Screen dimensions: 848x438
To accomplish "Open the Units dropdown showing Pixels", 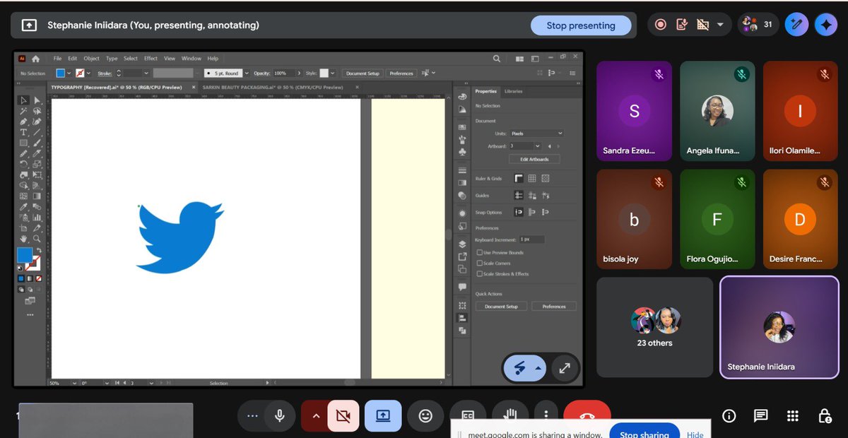I will click(536, 133).
